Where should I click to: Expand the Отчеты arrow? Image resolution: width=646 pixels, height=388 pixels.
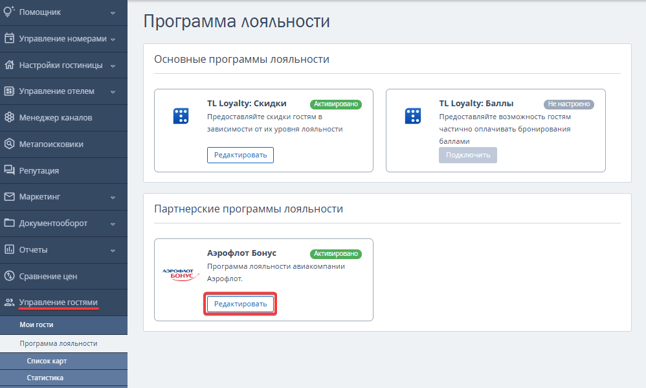click(x=113, y=250)
